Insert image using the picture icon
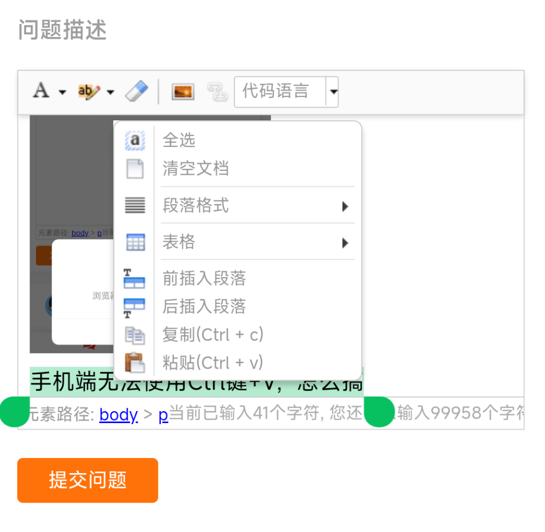This screenshot has width=545, height=532. [x=183, y=92]
